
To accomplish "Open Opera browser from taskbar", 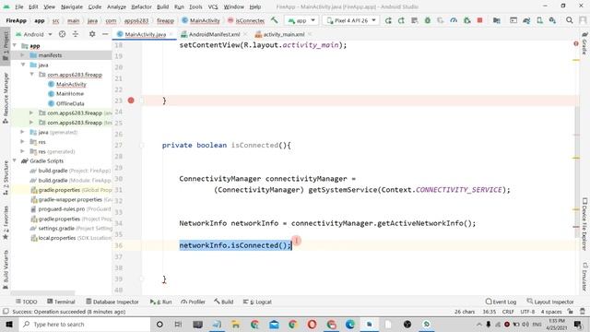I will tap(312, 324).
